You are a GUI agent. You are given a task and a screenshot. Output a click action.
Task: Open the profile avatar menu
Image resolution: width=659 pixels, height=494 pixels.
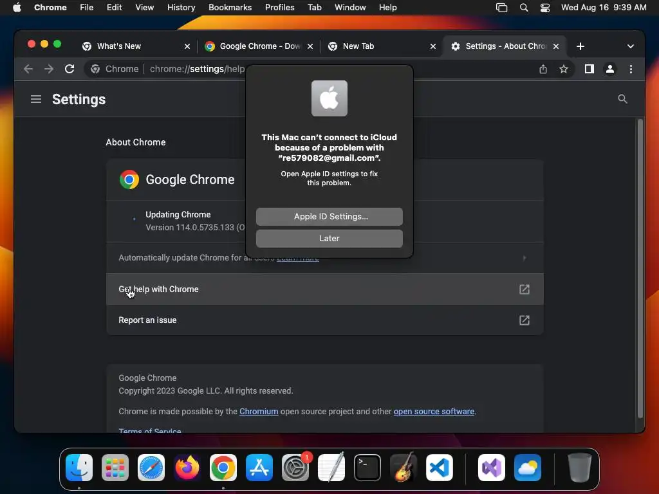[610, 69]
